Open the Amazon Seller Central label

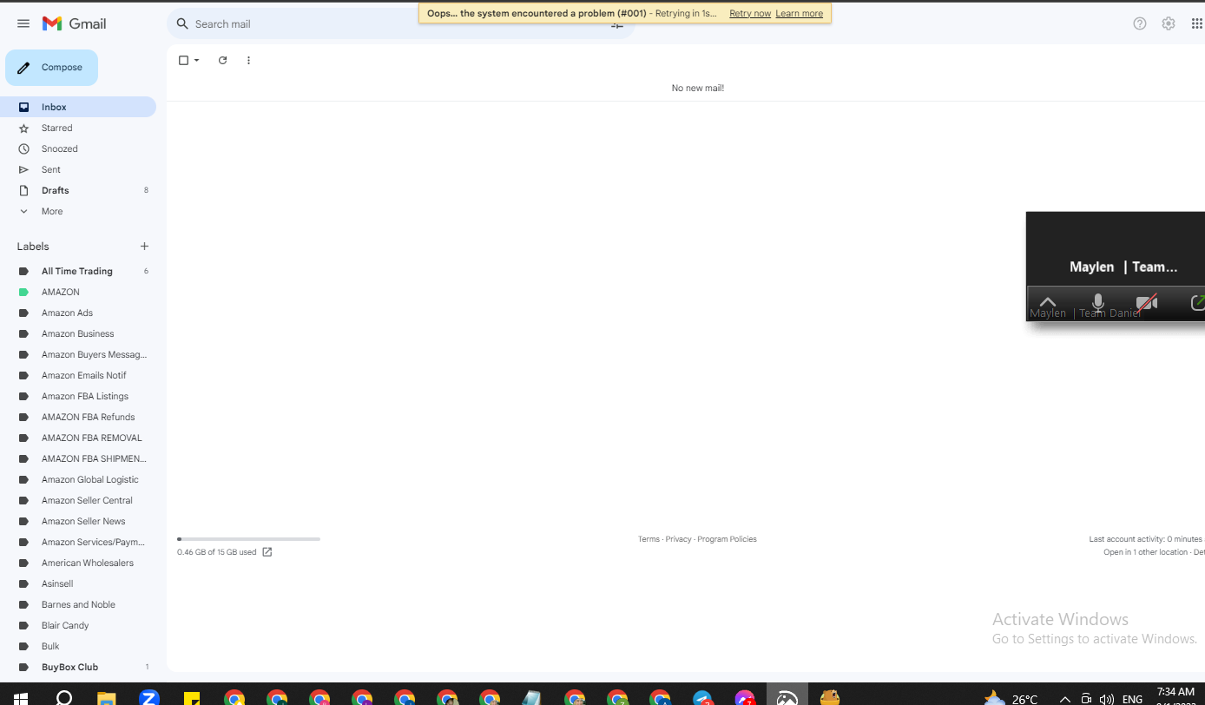pyautogui.click(x=78, y=500)
